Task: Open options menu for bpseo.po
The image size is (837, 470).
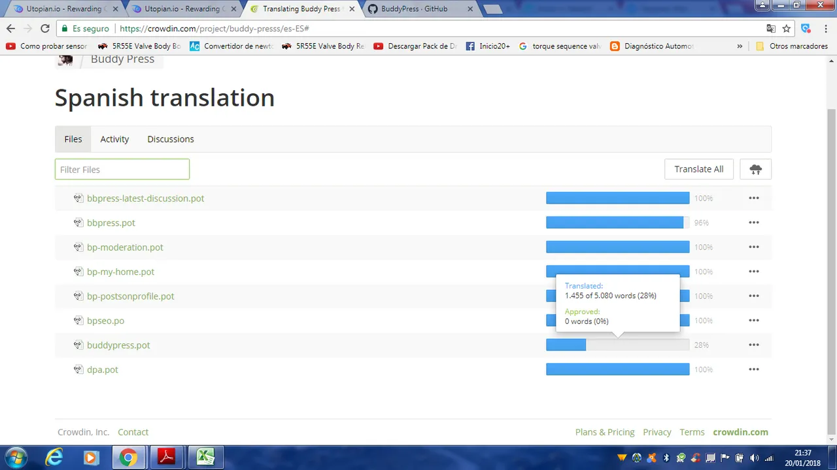Action: tap(754, 321)
